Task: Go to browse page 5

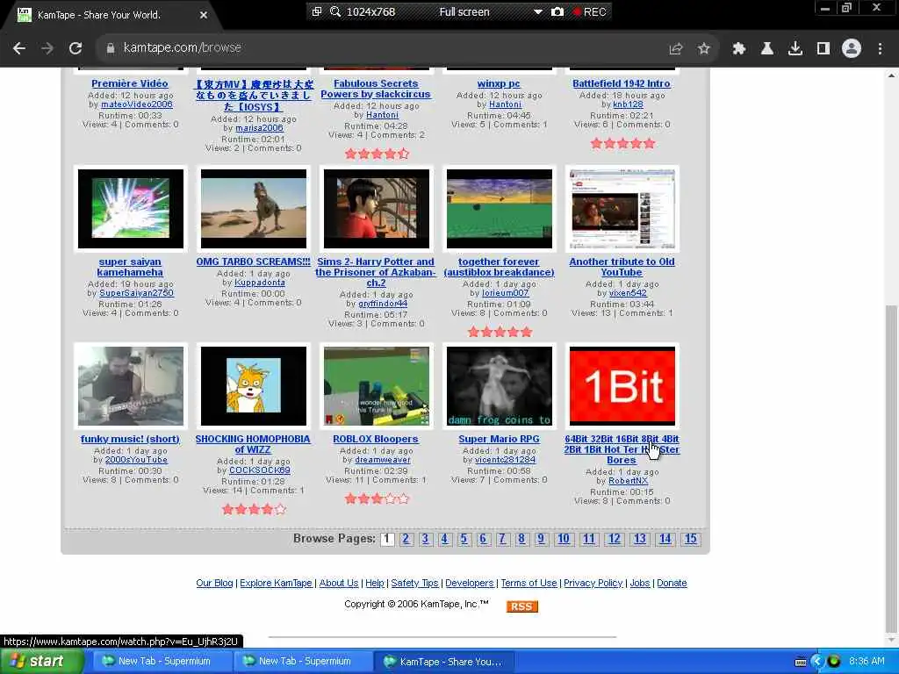Action: tap(464, 539)
